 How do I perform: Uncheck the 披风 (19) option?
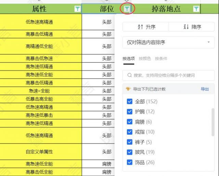click(130, 152)
